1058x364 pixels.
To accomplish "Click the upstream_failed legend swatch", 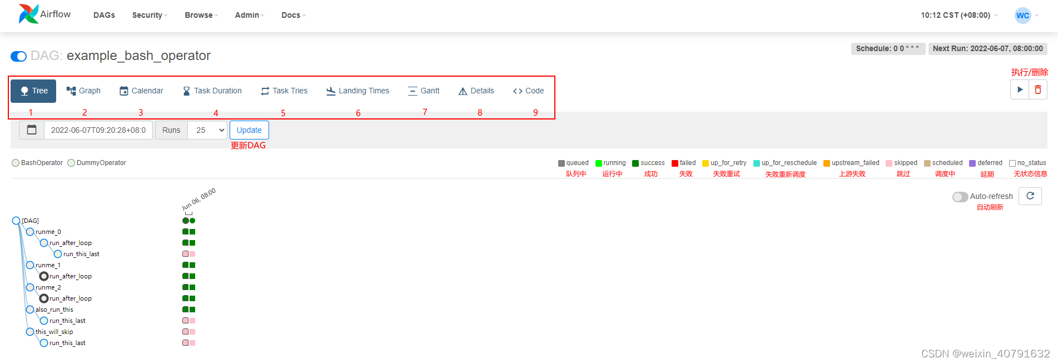I will click(x=827, y=163).
